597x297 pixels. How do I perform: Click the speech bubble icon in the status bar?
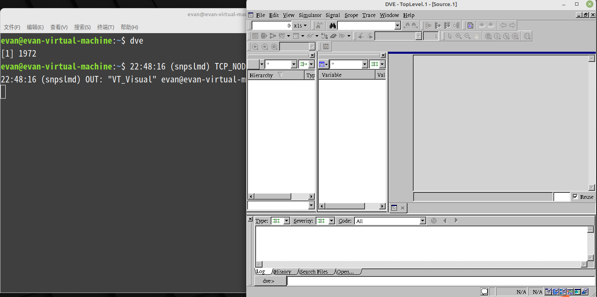(484, 291)
